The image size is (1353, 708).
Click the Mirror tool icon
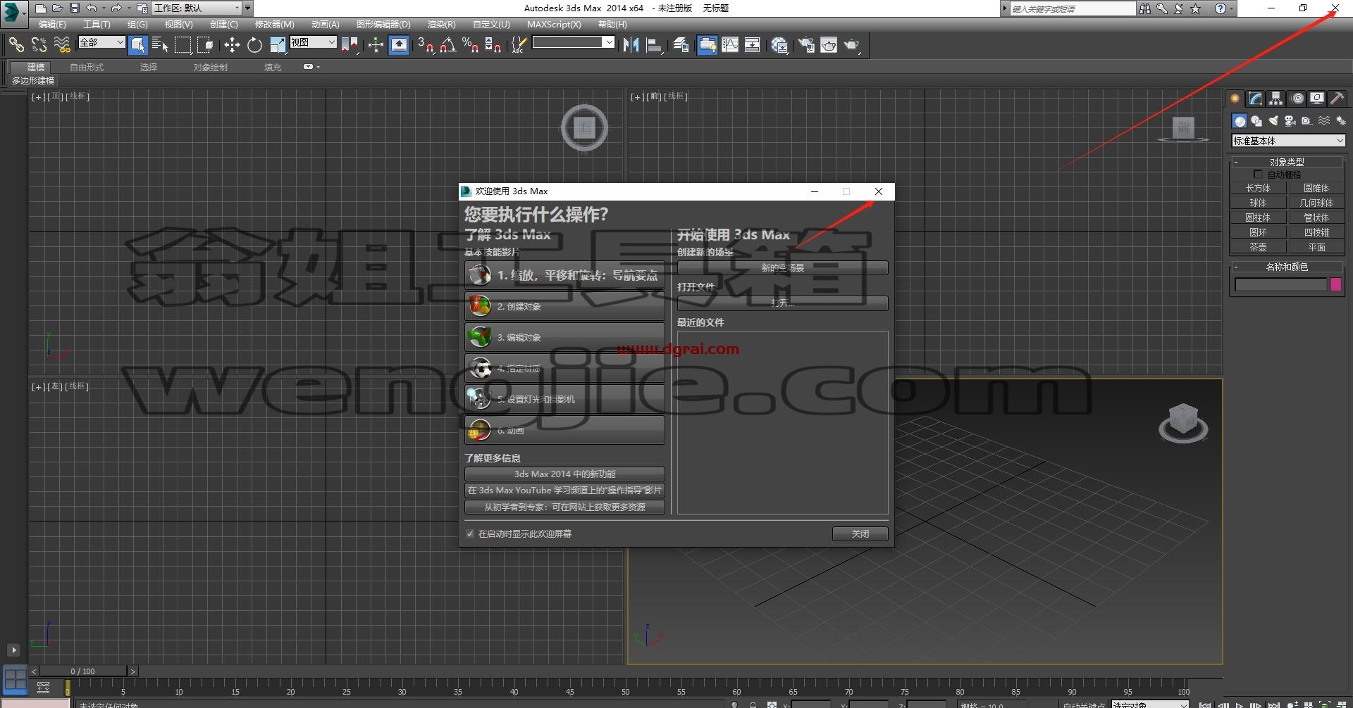(631, 45)
